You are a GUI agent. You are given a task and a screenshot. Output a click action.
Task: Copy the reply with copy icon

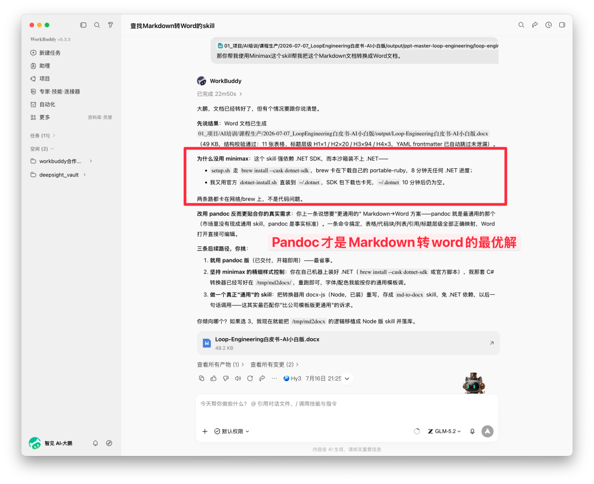pos(201,378)
